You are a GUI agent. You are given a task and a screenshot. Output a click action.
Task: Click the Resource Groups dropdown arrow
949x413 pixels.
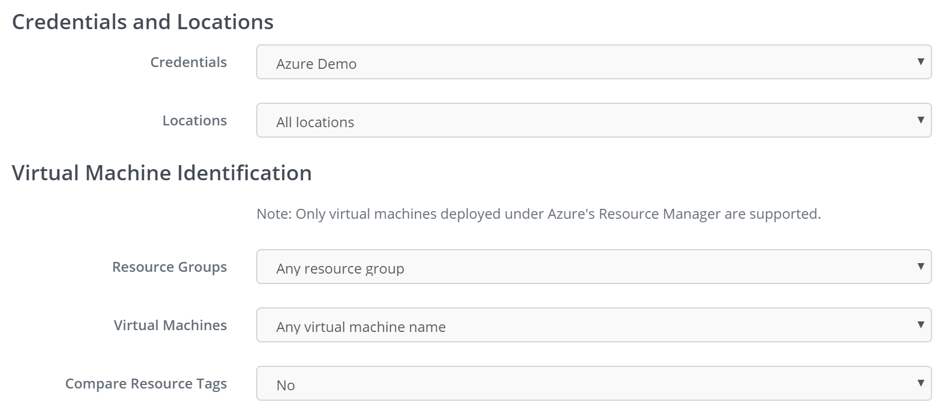point(920,267)
